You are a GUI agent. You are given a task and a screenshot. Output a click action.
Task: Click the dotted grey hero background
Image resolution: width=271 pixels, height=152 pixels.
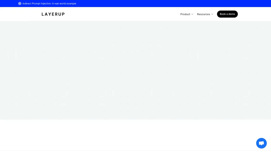tap(135, 70)
